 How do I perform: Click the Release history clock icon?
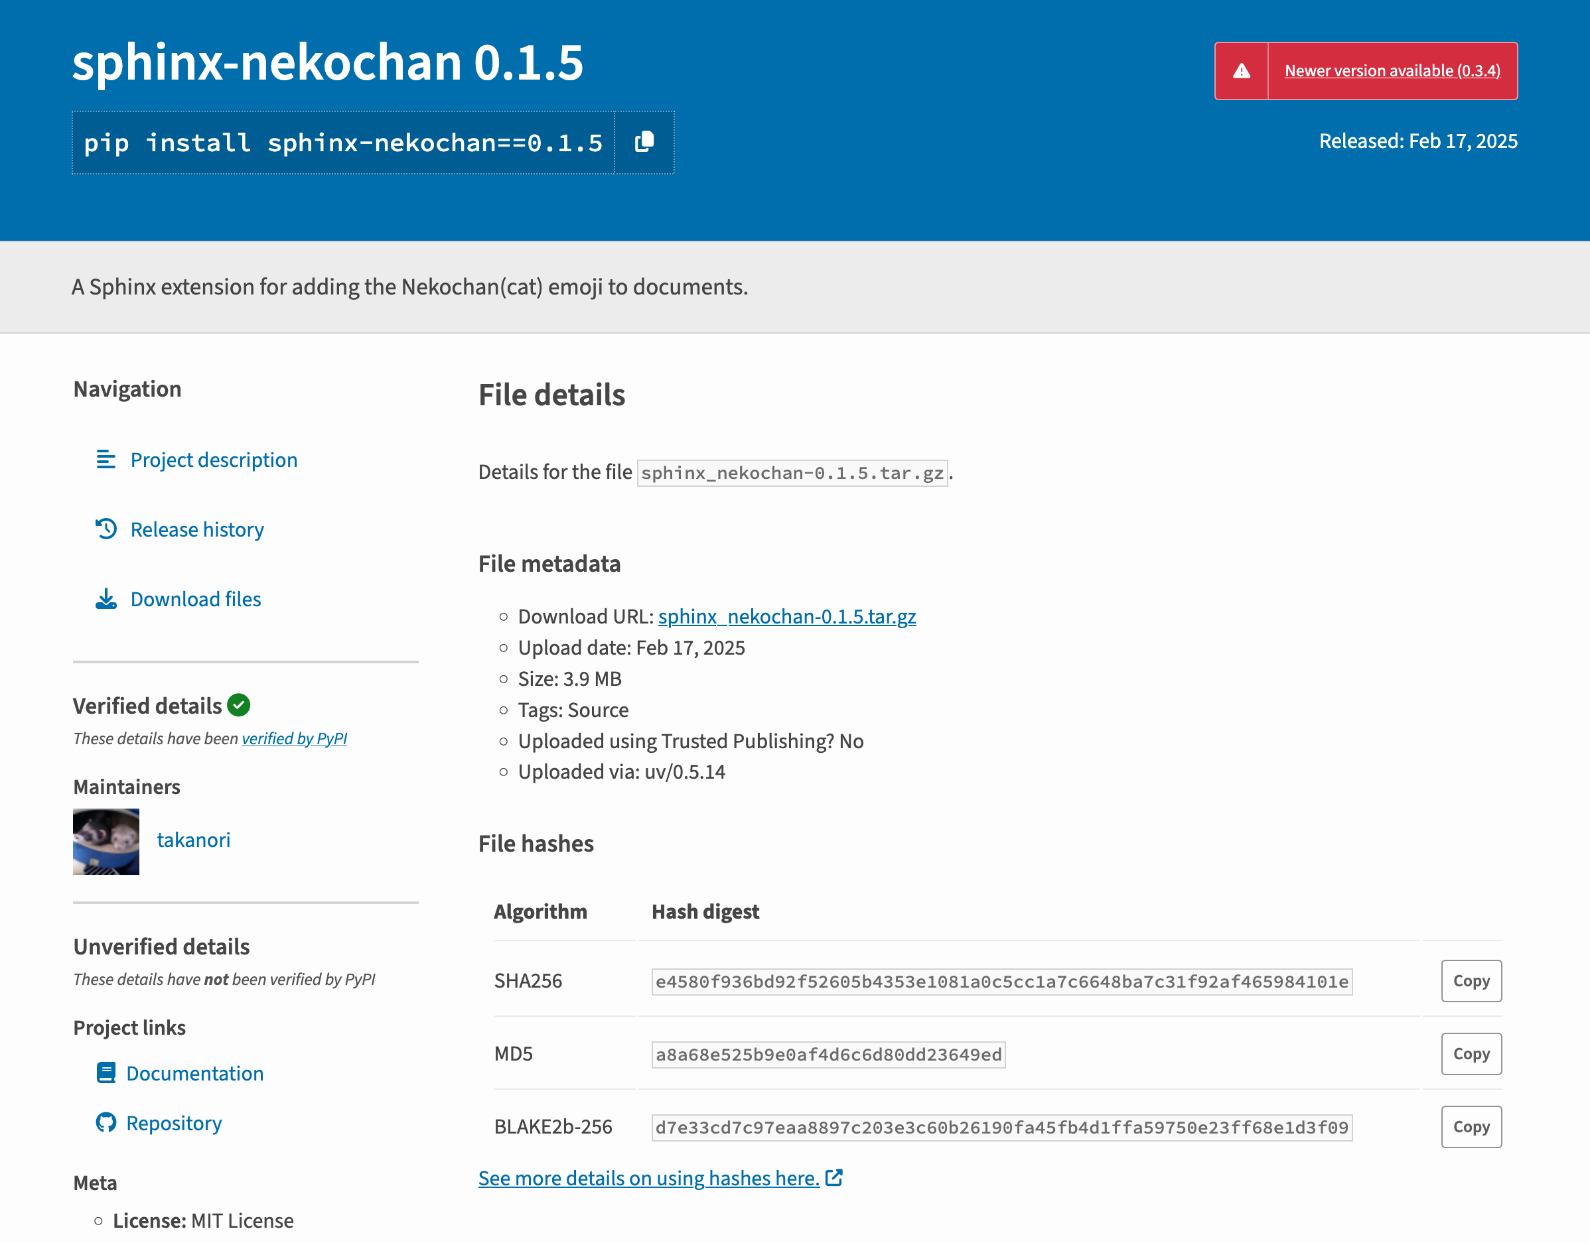[106, 529]
